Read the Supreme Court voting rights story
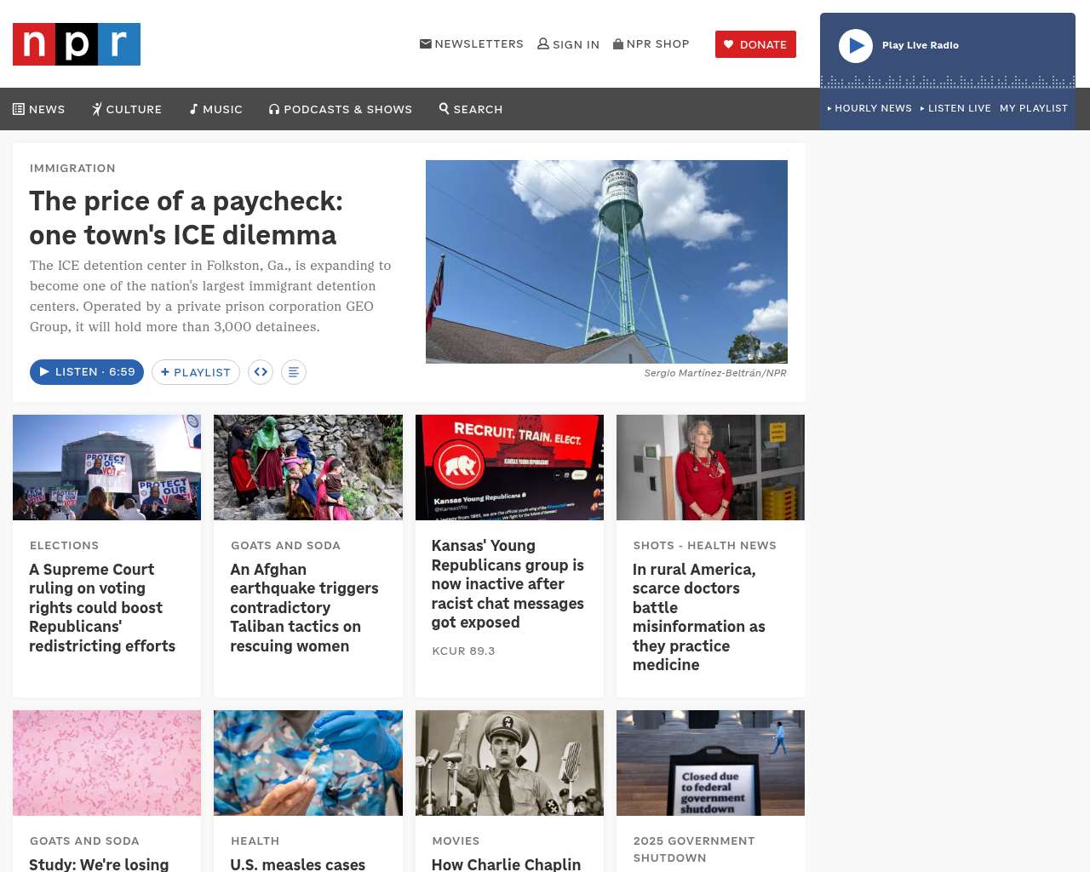 102,608
